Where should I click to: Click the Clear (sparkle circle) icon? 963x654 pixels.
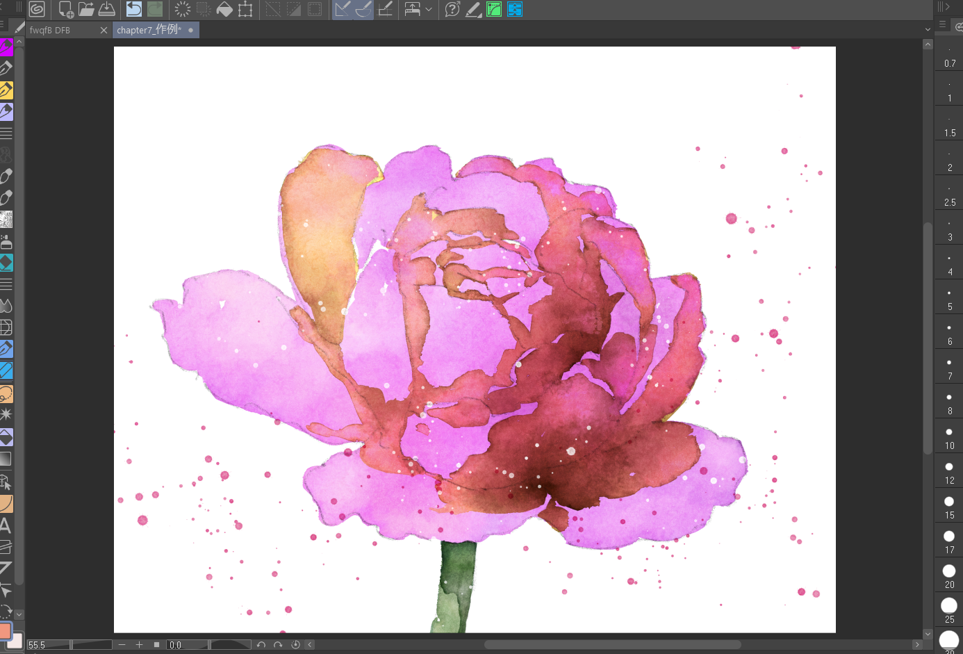pos(183,9)
